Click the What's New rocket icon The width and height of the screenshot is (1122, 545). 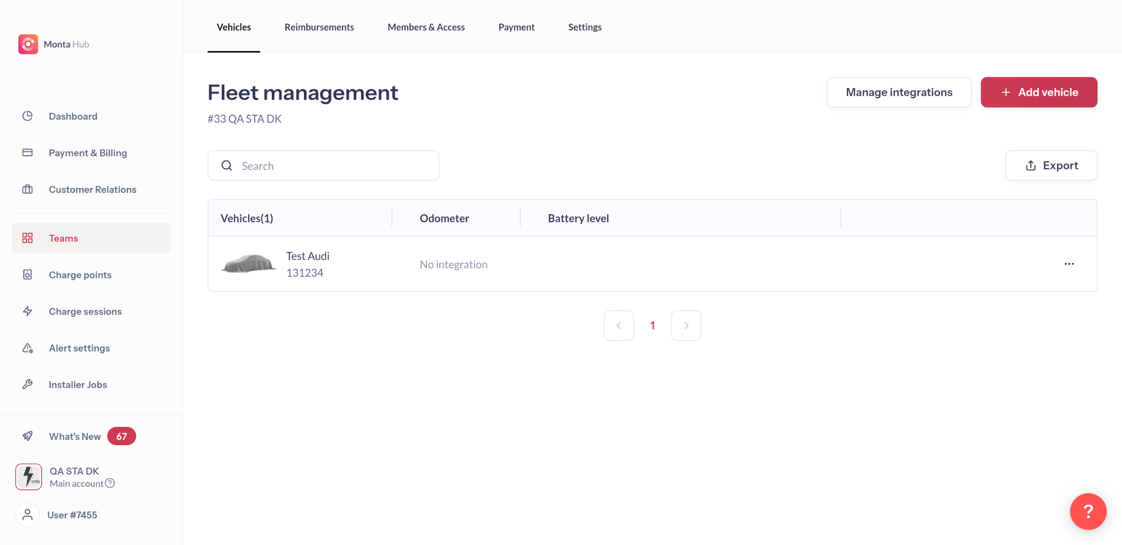coord(28,436)
